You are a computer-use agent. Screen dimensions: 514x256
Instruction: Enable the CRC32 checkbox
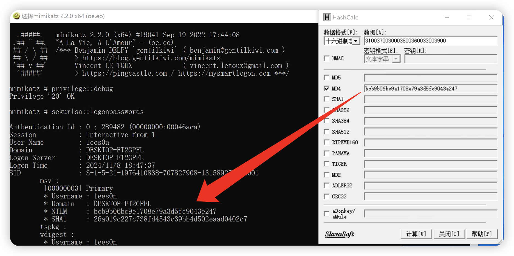pyautogui.click(x=326, y=197)
